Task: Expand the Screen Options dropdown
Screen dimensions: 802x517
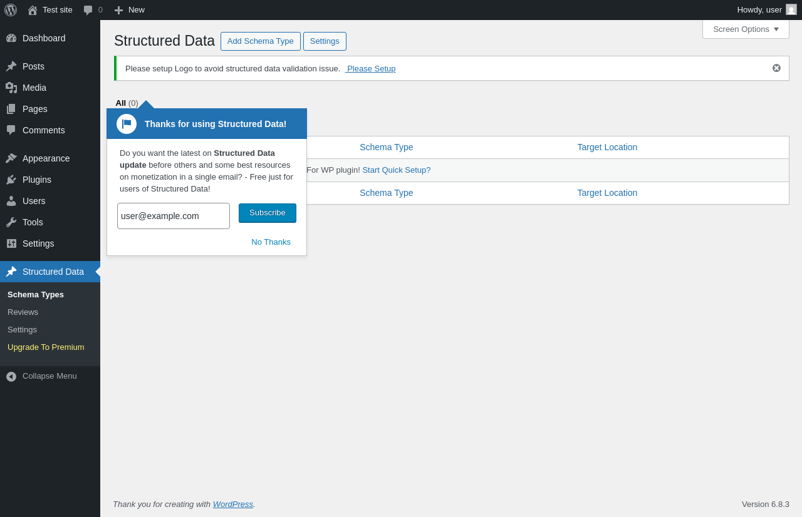Action: point(746,29)
